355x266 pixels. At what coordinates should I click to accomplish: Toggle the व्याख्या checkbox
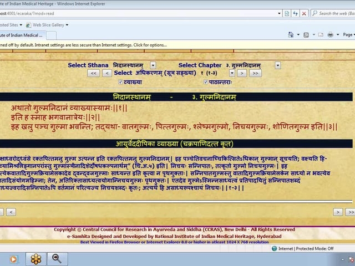[120, 82]
